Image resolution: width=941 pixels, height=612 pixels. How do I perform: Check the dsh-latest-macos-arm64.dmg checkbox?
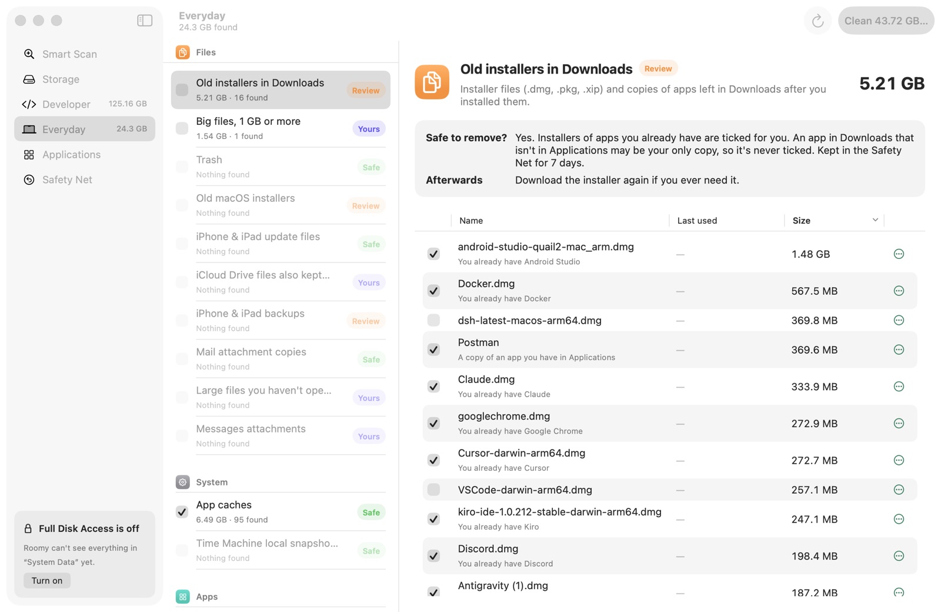(x=433, y=320)
